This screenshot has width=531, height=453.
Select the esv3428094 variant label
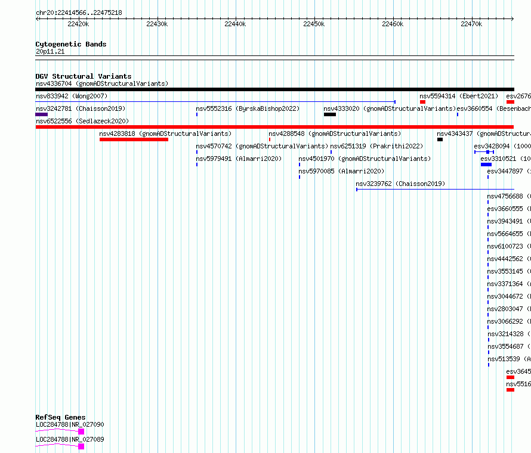pyautogui.click(x=502, y=146)
